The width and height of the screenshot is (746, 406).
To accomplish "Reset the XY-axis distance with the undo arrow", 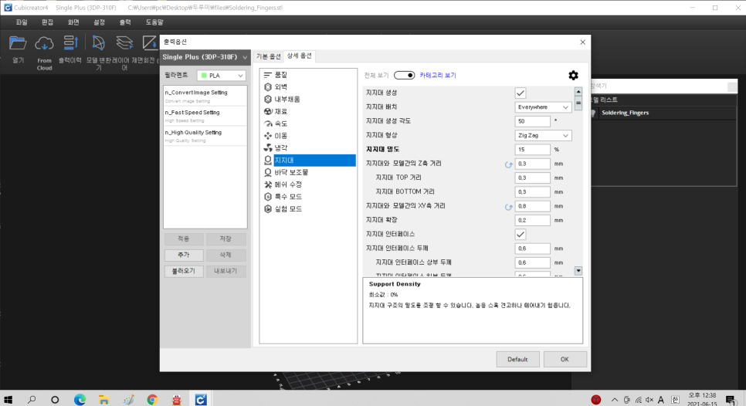I will [x=508, y=207].
